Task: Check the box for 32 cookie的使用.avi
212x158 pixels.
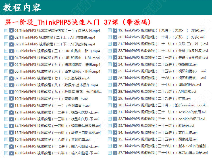Action: (110, 119)
